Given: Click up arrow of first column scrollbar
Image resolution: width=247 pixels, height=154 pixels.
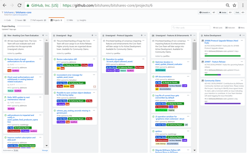Looking at the screenshot, I should [x=47, y=40].
